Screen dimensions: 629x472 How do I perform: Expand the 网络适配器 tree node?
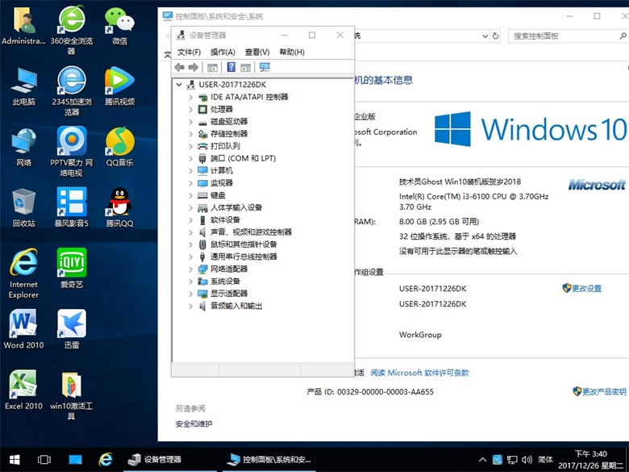pos(191,269)
